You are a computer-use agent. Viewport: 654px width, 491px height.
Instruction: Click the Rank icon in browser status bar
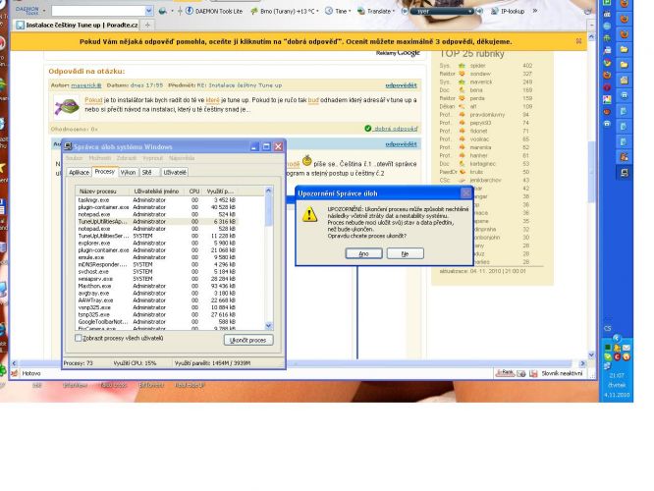click(x=505, y=373)
